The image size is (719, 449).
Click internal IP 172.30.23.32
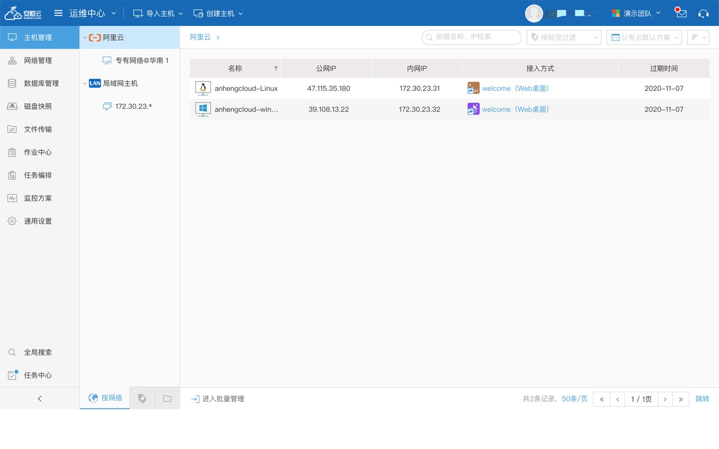pyautogui.click(x=420, y=109)
